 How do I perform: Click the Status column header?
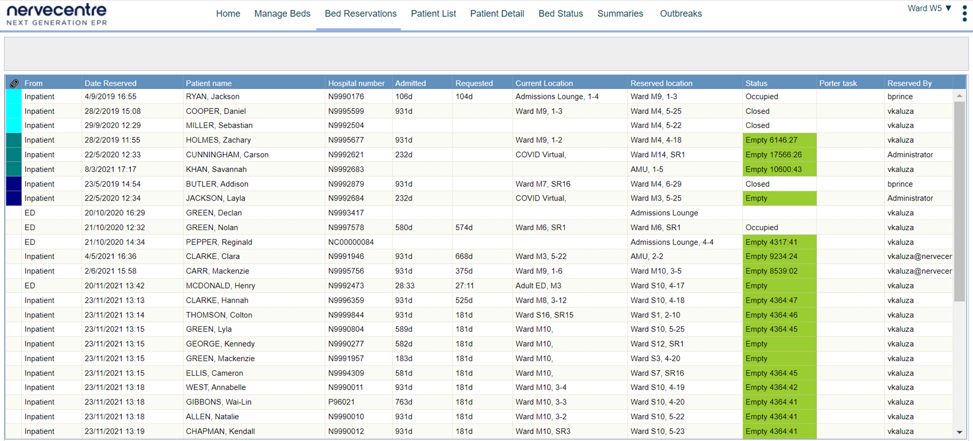coord(756,83)
